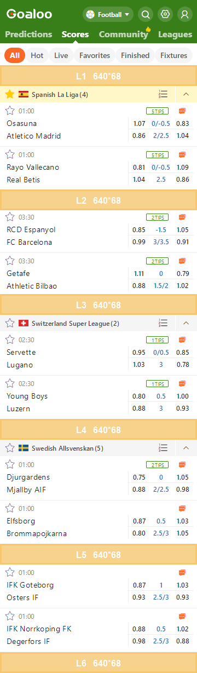
Task: Open chat icon for Osasuna vs Atletico Madrid
Action: click(x=182, y=111)
